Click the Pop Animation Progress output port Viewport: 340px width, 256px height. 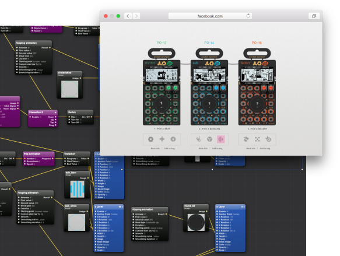click(x=52, y=159)
